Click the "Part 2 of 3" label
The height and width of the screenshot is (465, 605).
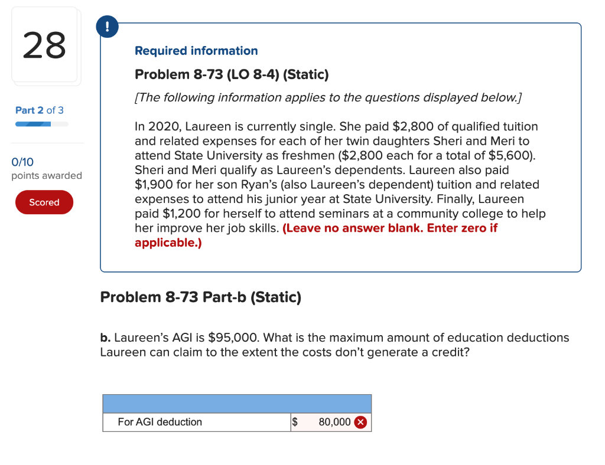pyautogui.click(x=39, y=110)
